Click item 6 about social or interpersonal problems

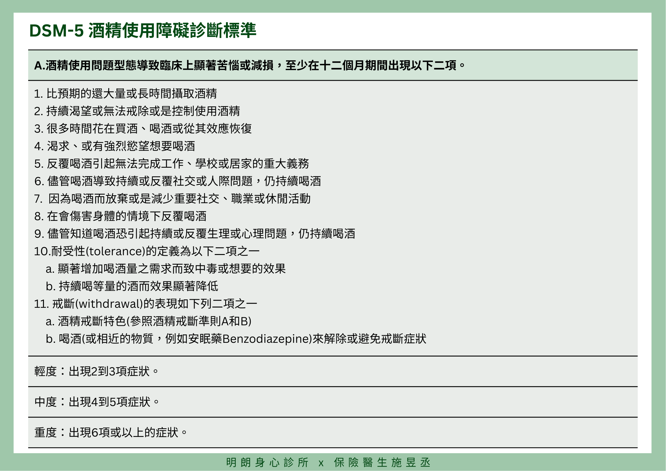click(177, 181)
